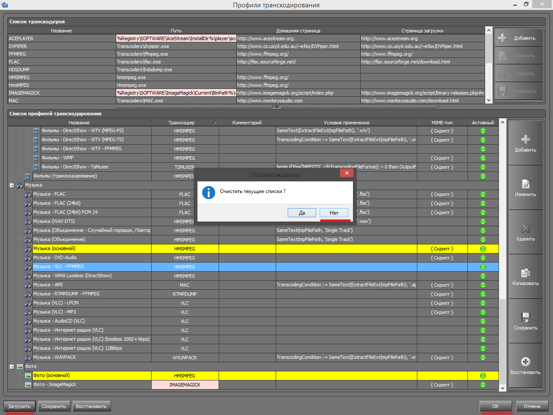
Task: Click the Добавить plus icon in transcoders list
Action: click(502, 38)
